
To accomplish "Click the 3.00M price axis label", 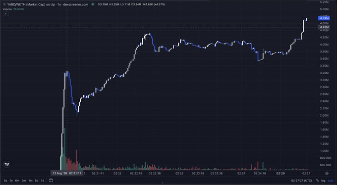I will pyautogui.click(x=324, y=80).
